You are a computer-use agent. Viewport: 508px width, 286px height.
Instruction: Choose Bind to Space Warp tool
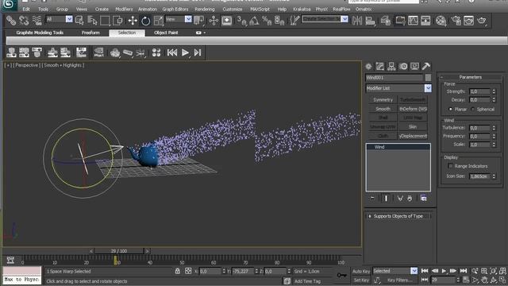37,21
